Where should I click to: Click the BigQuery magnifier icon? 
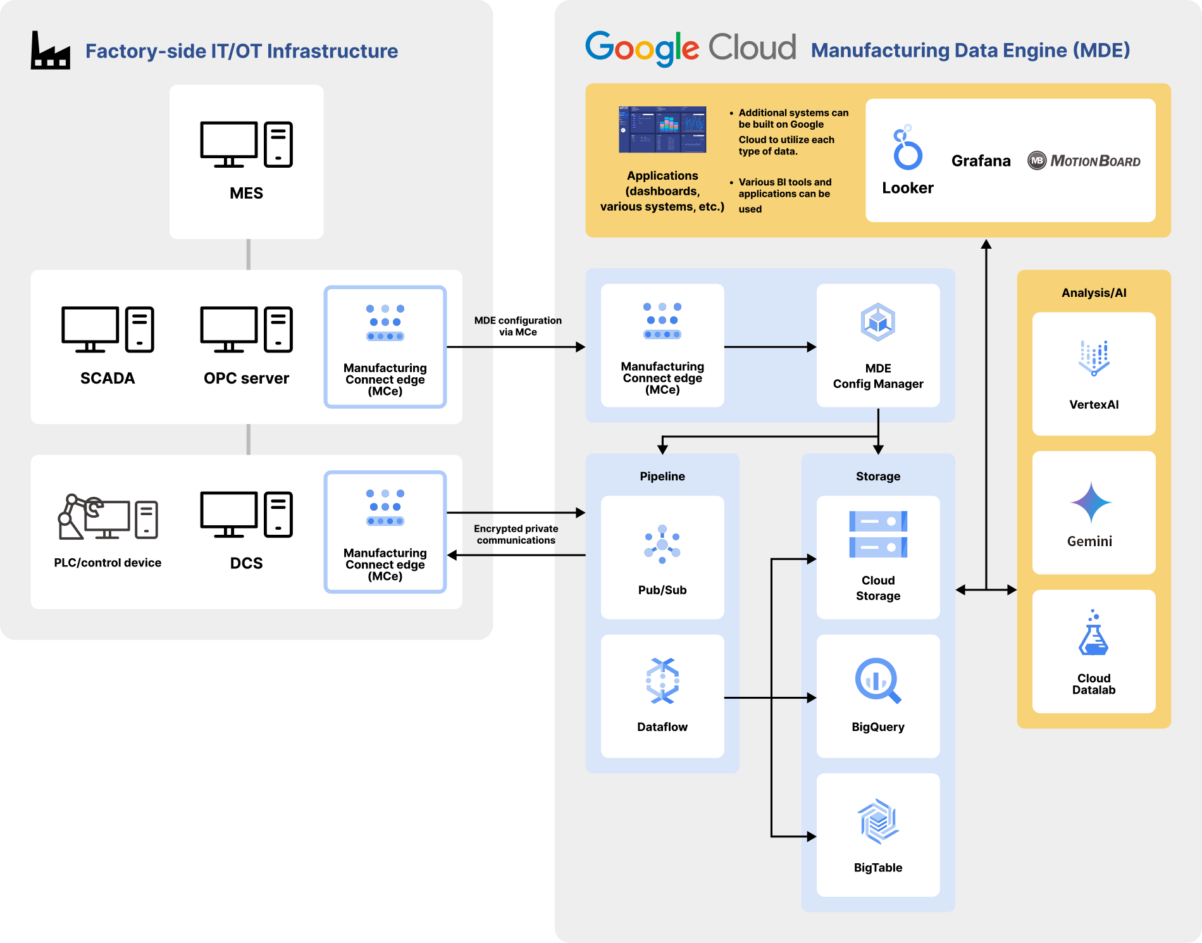point(878,681)
